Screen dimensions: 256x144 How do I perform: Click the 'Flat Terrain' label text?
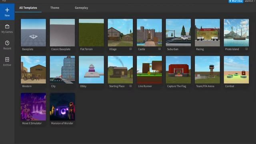coord(86,49)
